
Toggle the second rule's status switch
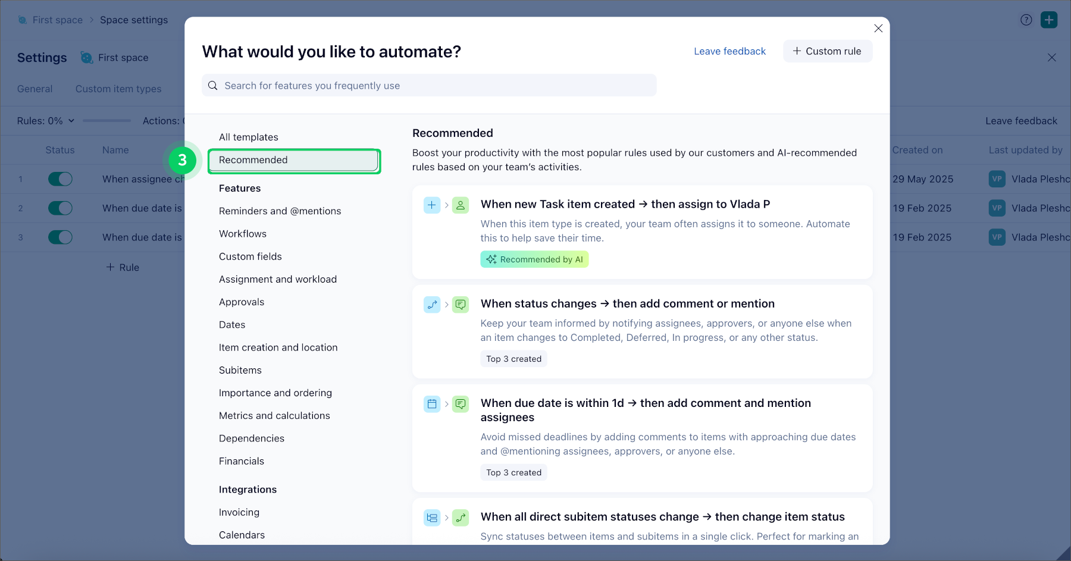[x=60, y=208]
